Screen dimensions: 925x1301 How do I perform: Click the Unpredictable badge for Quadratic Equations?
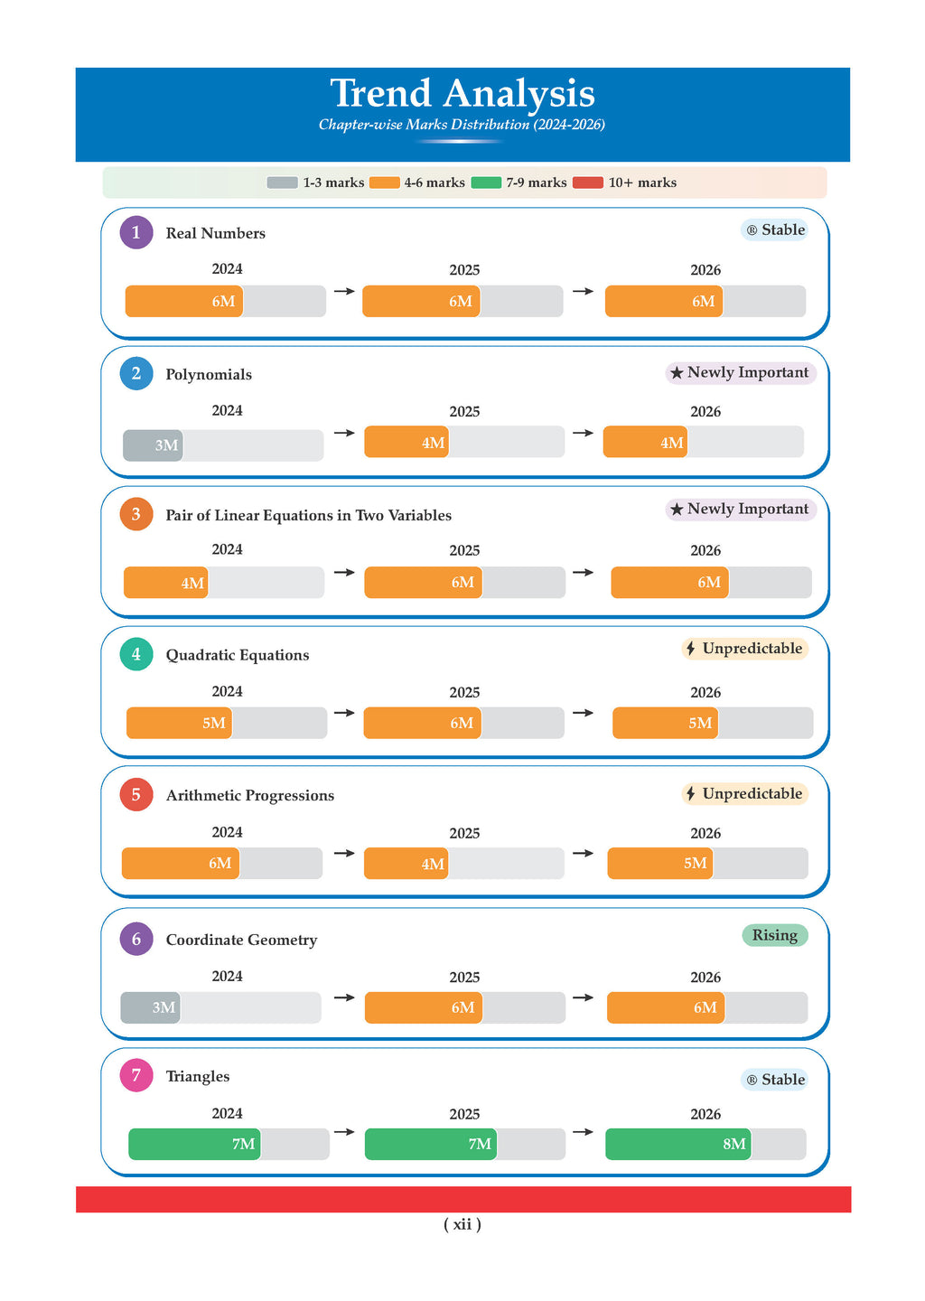click(744, 649)
